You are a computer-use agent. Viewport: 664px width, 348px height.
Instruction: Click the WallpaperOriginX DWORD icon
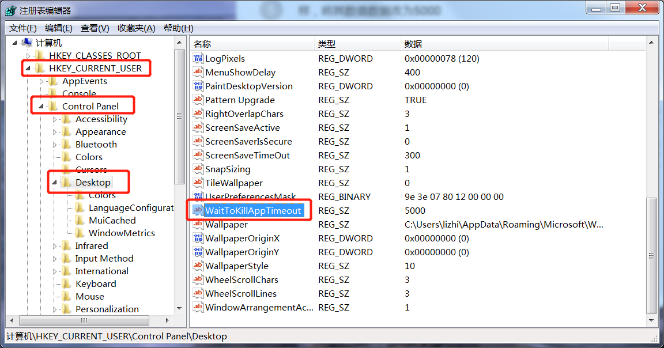[198, 239]
